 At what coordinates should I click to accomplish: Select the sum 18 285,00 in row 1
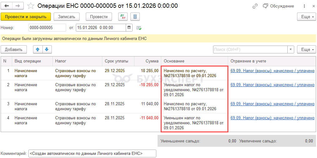point(150,71)
